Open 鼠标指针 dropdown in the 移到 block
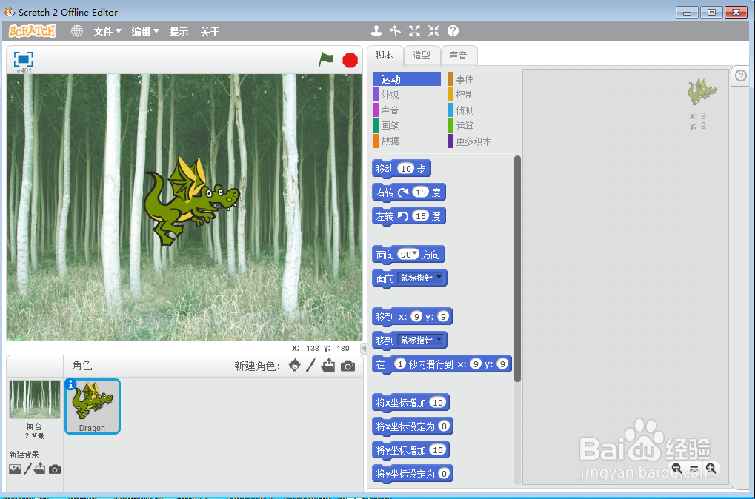This screenshot has width=755, height=499. point(421,340)
